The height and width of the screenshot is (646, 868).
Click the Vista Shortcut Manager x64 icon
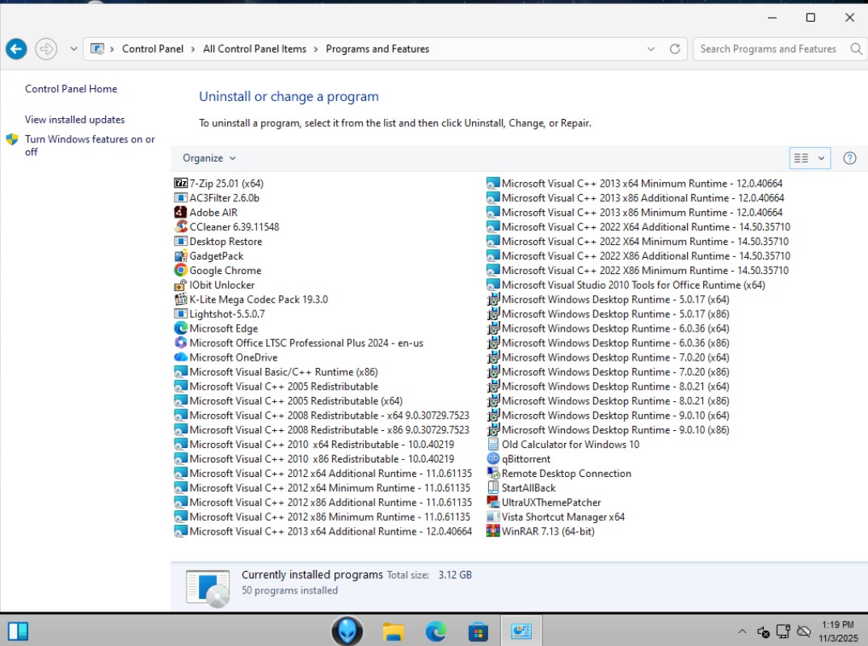coord(493,517)
